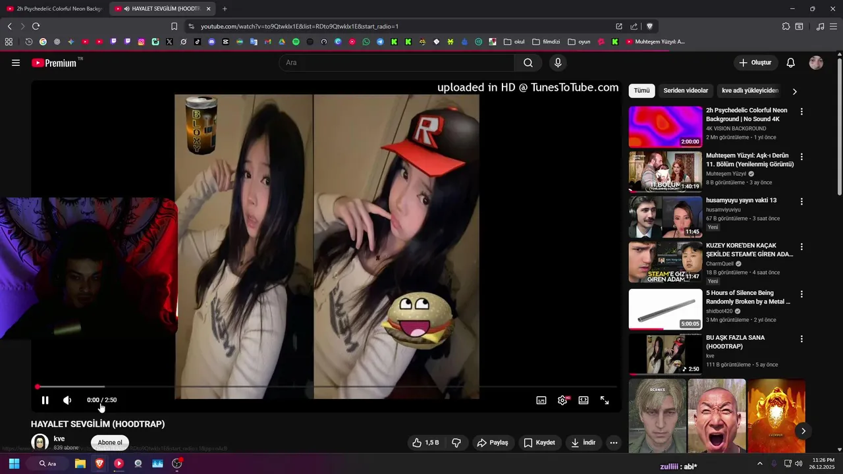
Task: Switch to theater mode view
Action: (584, 400)
